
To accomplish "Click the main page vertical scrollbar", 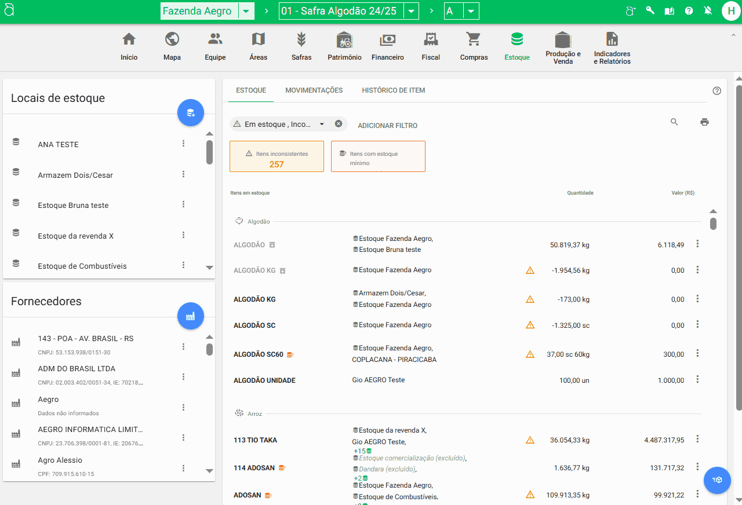I will coord(739,249).
